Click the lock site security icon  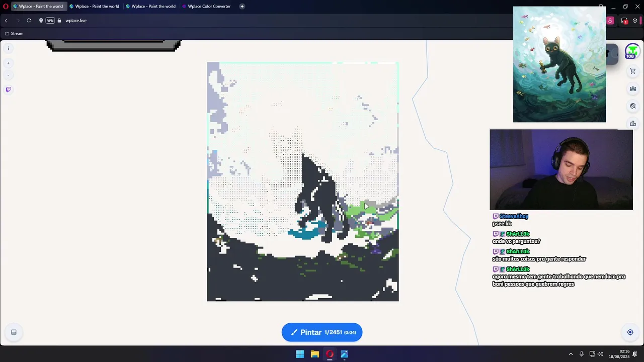click(59, 21)
